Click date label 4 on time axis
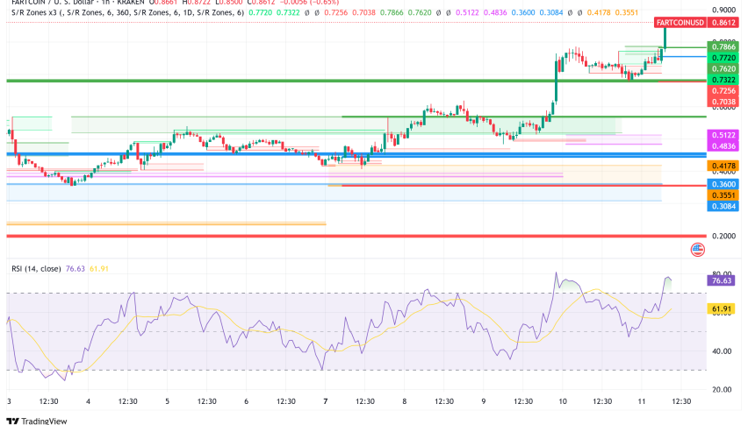 click(x=88, y=401)
